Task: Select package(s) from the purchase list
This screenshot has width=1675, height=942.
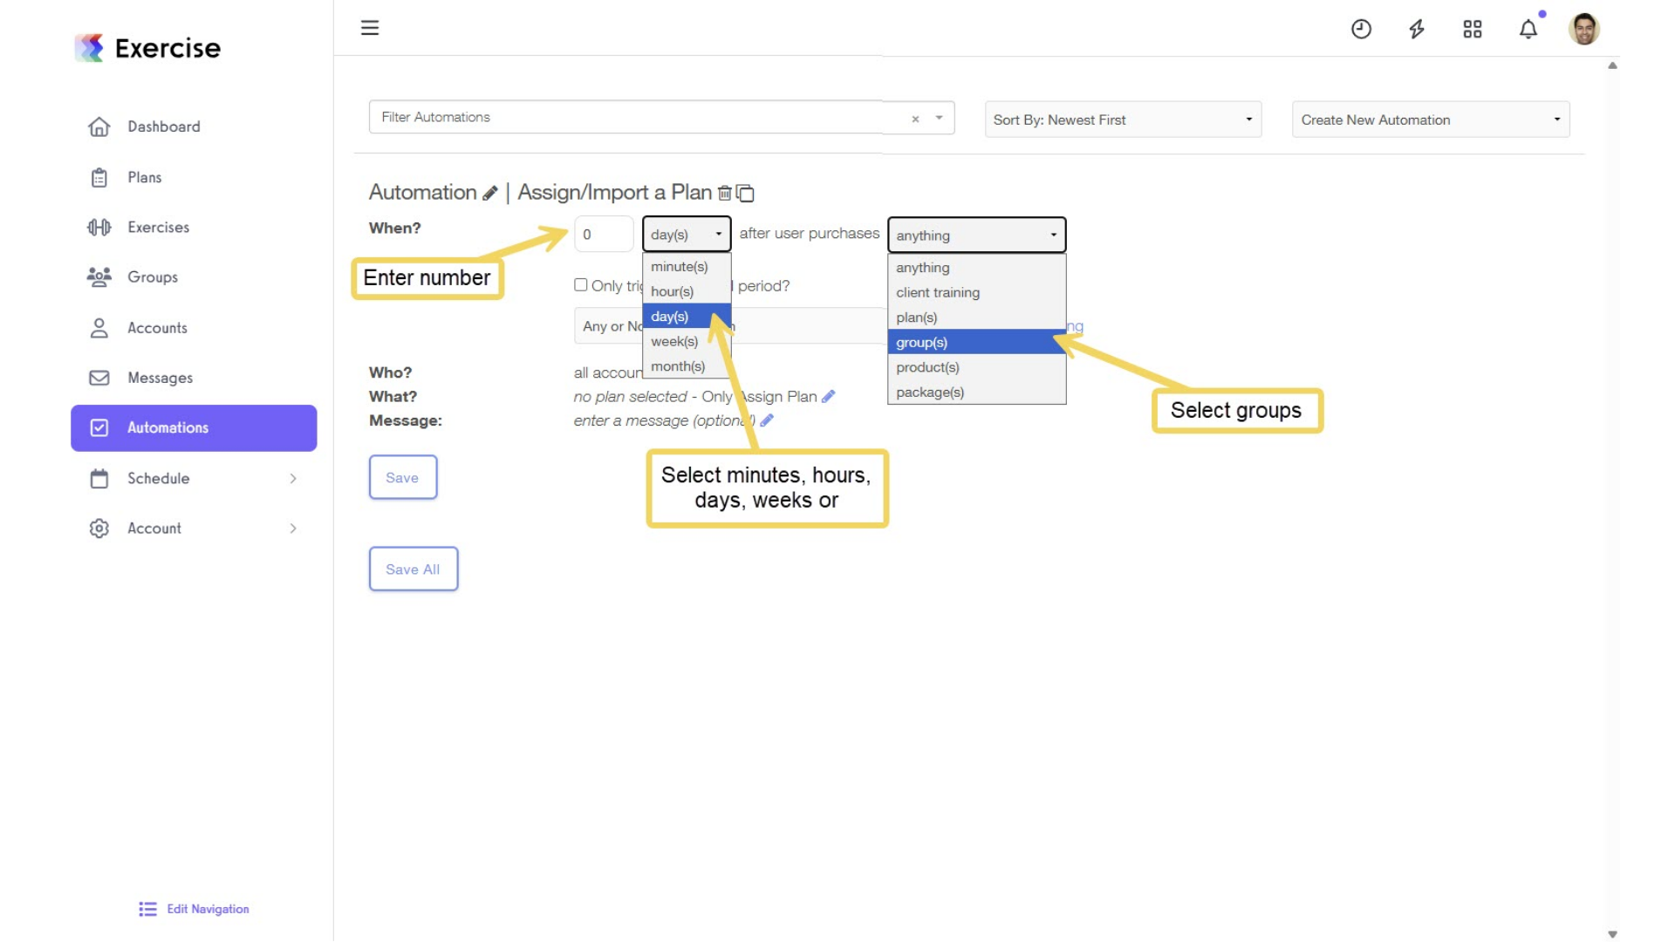Action: coord(976,393)
